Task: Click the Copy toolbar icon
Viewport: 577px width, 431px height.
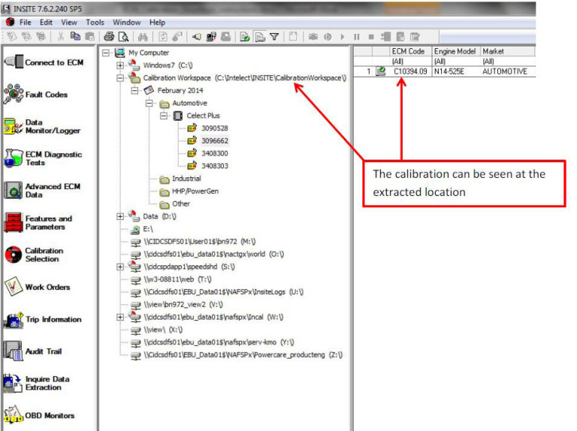Action: [75, 36]
